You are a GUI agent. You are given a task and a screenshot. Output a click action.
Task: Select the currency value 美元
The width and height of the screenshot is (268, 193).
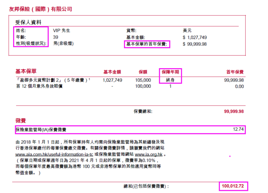(x=187, y=30)
